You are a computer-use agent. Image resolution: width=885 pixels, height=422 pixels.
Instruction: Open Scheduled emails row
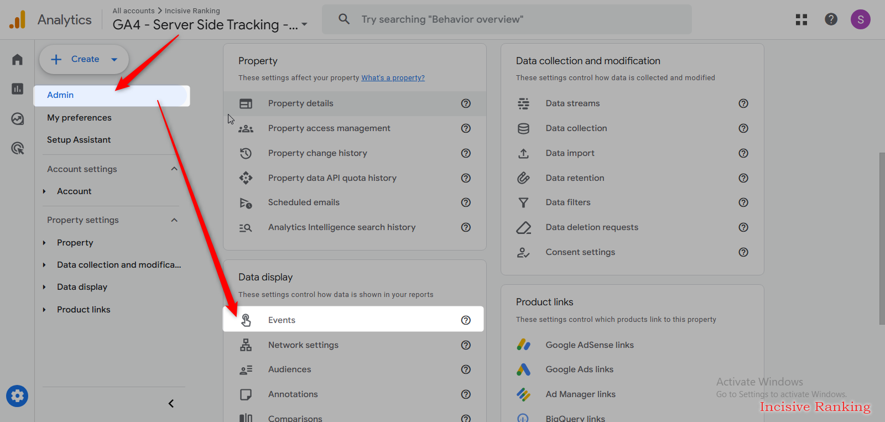pos(355,202)
